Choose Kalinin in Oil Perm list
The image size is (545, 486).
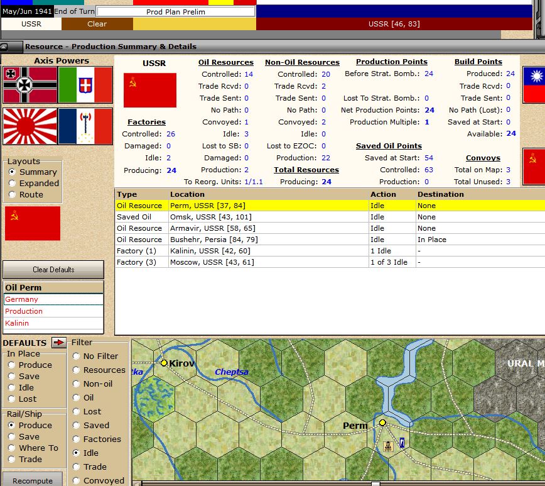coord(53,323)
